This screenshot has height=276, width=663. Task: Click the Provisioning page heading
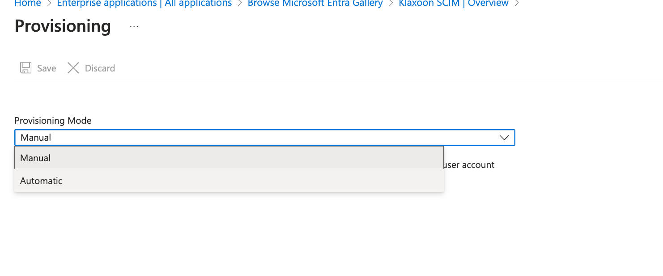(63, 26)
